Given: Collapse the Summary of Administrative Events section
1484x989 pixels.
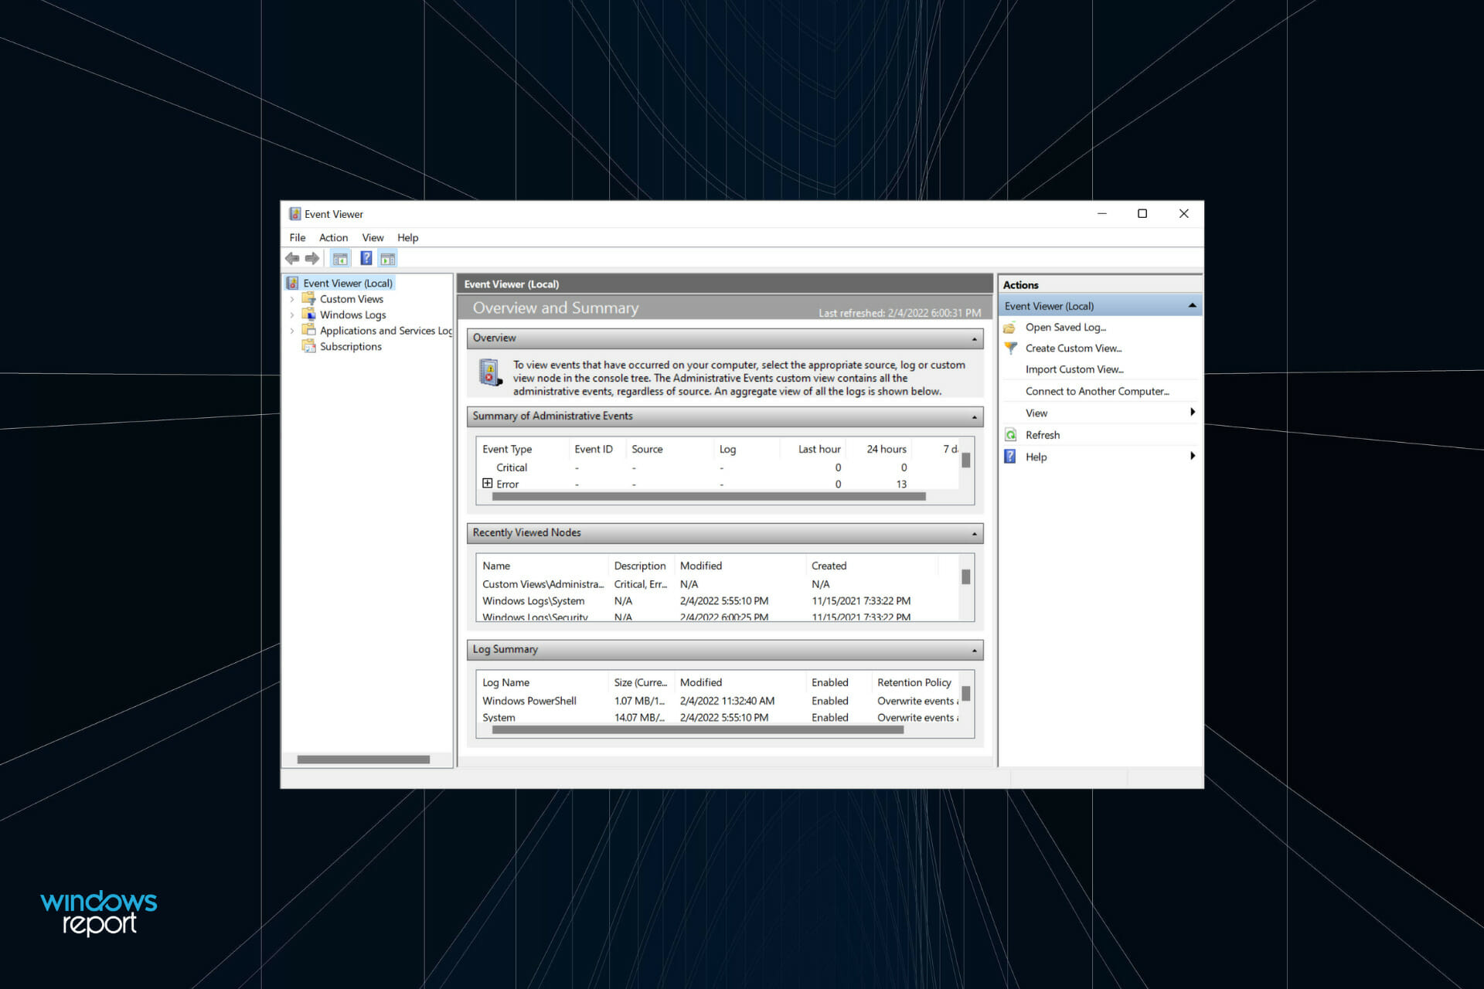Looking at the screenshot, I should coord(974,417).
